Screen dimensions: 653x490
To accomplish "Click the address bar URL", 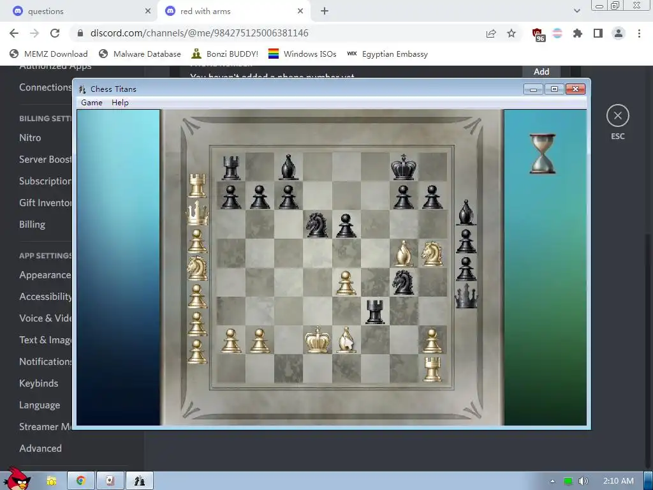I will click(199, 33).
